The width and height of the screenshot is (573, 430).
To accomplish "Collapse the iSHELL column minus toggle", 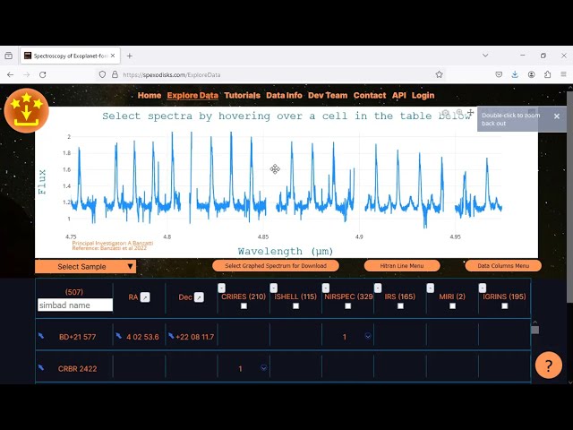I will tap(274, 288).
